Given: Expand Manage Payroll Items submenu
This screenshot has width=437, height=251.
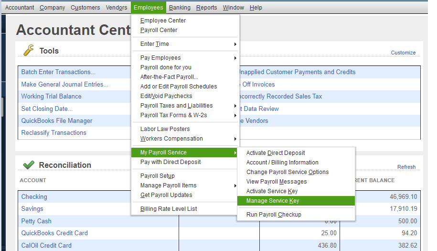Looking at the screenshot, I should click(168, 186).
